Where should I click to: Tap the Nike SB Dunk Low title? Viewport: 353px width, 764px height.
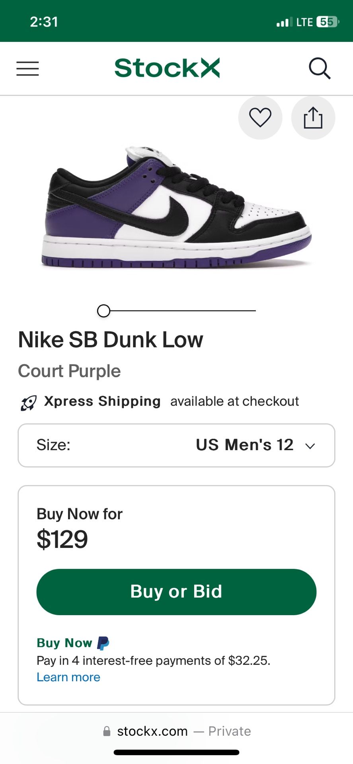(111, 340)
